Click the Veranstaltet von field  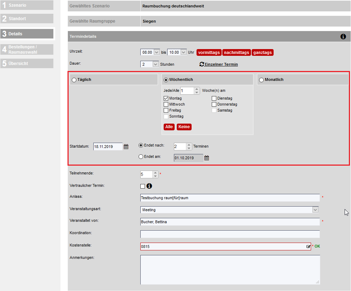tap(230, 222)
